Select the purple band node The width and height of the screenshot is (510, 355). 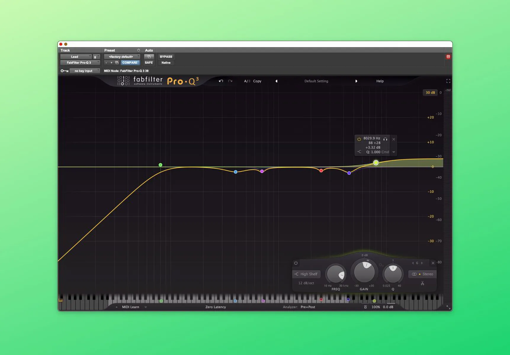click(349, 173)
